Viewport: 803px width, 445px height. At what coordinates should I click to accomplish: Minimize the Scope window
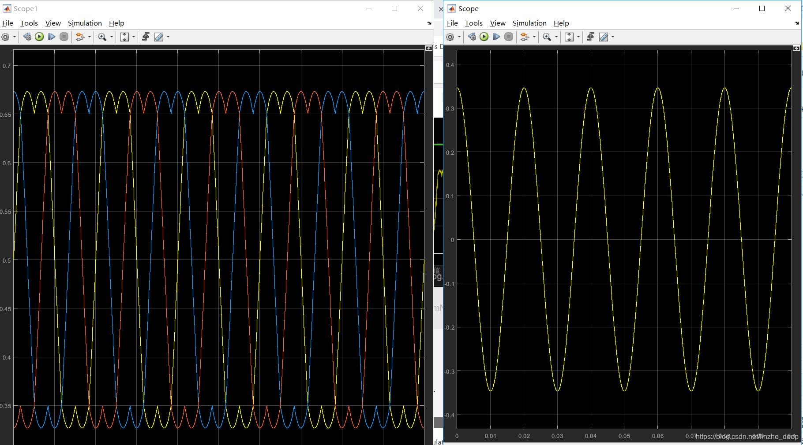736,8
